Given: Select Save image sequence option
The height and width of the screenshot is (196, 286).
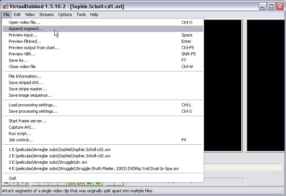Looking at the screenshot, I should (30, 95).
